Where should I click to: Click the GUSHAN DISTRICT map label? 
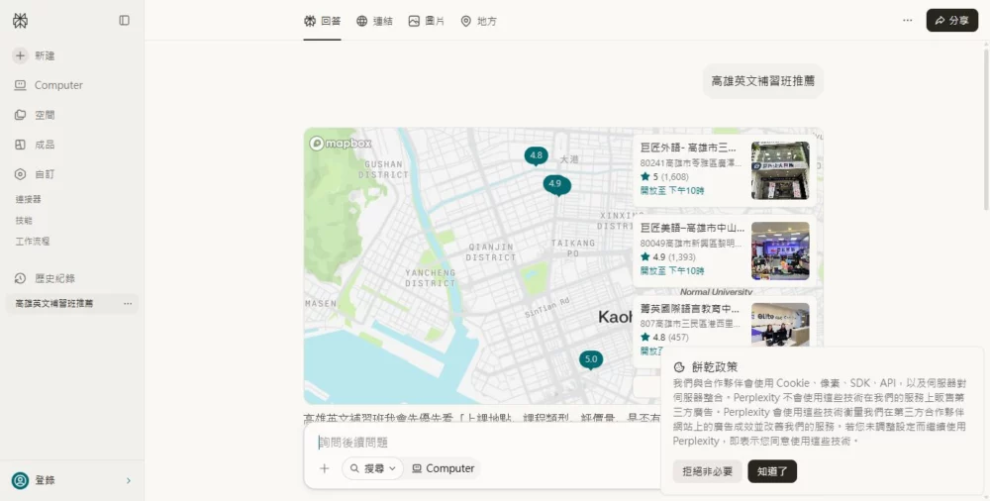(x=383, y=169)
